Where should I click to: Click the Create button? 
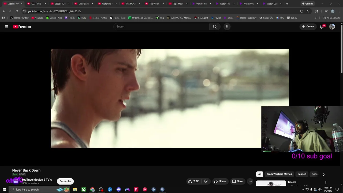coord(308,27)
